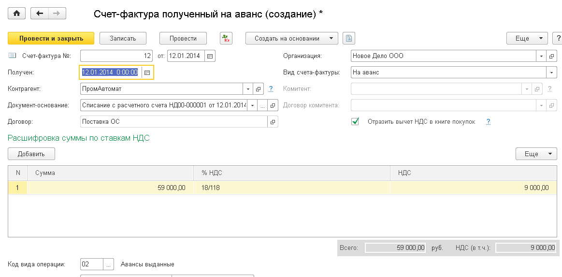Click Провести и закрыть button
Image resolution: width=562 pixels, height=277 pixels.
(x=51, y=38)
